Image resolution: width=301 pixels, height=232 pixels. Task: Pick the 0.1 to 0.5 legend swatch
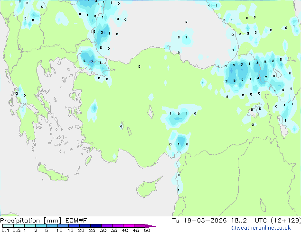(8, 226)
